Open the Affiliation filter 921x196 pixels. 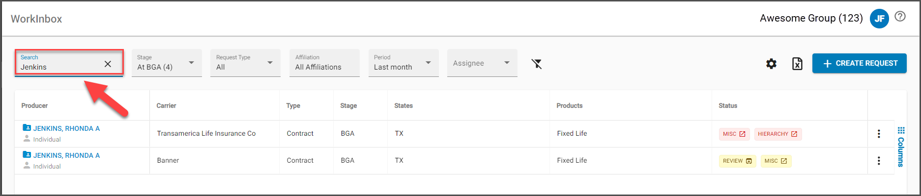tap(324, 63)
